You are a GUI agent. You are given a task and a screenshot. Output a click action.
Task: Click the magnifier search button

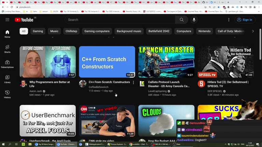[181, 20]
